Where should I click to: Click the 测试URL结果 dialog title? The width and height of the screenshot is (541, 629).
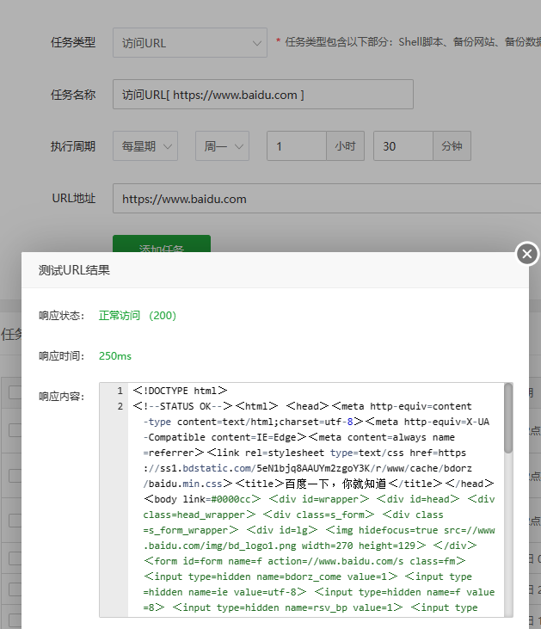[74, 270]
